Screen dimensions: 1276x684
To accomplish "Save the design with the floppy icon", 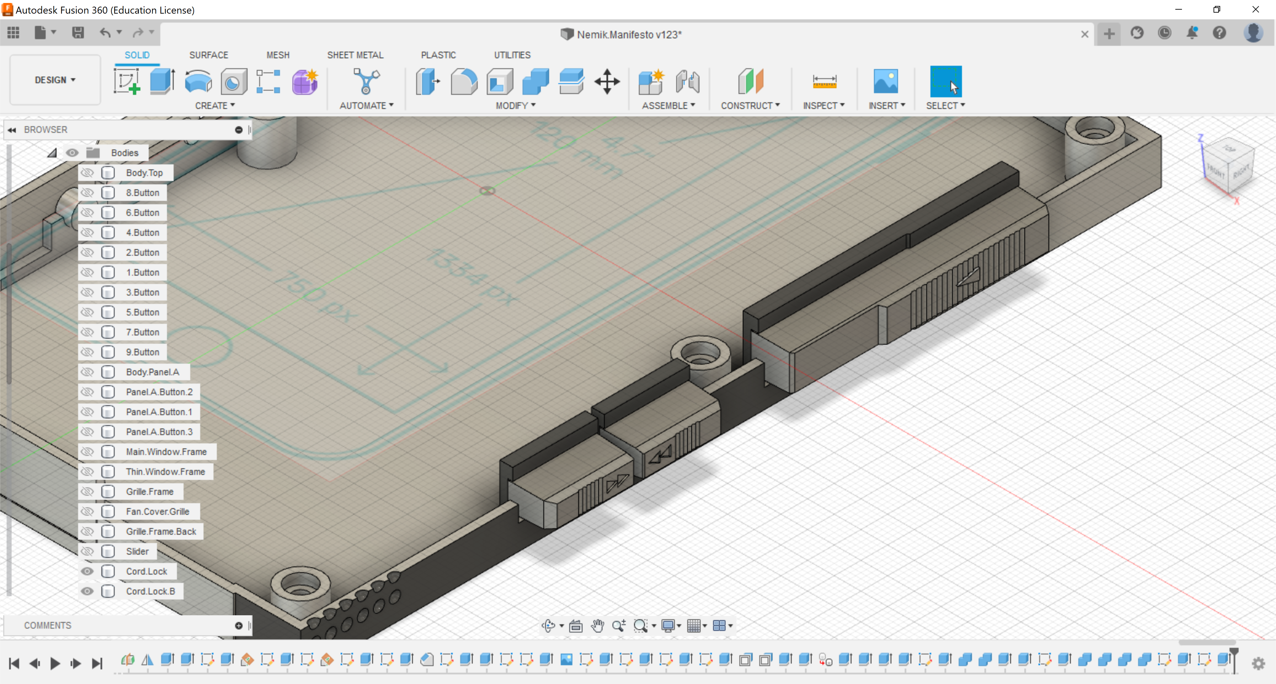I will (78, 33).
